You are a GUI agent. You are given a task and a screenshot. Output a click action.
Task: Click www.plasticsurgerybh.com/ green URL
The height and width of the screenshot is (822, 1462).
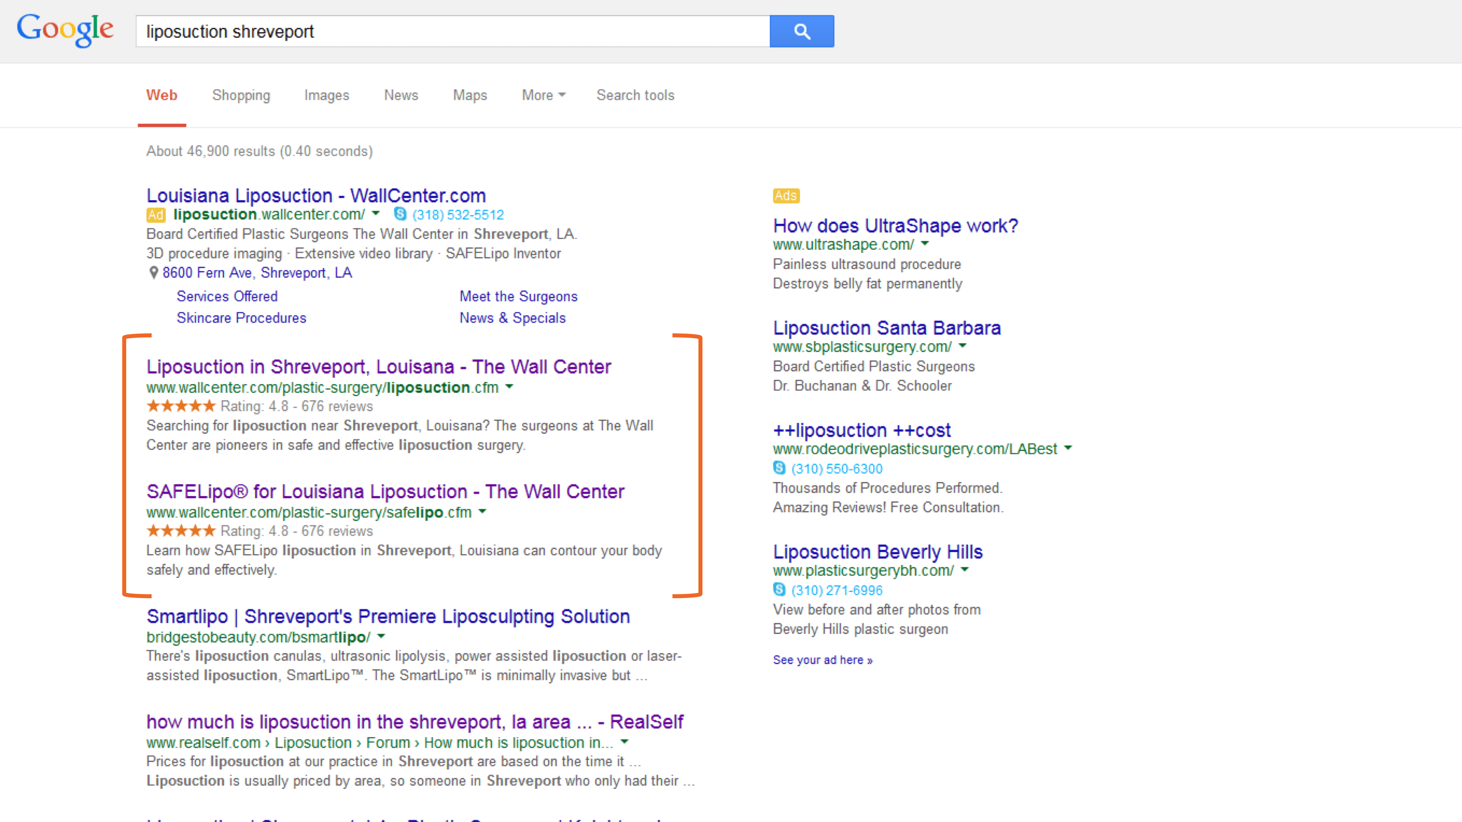[x=863, y=570]
